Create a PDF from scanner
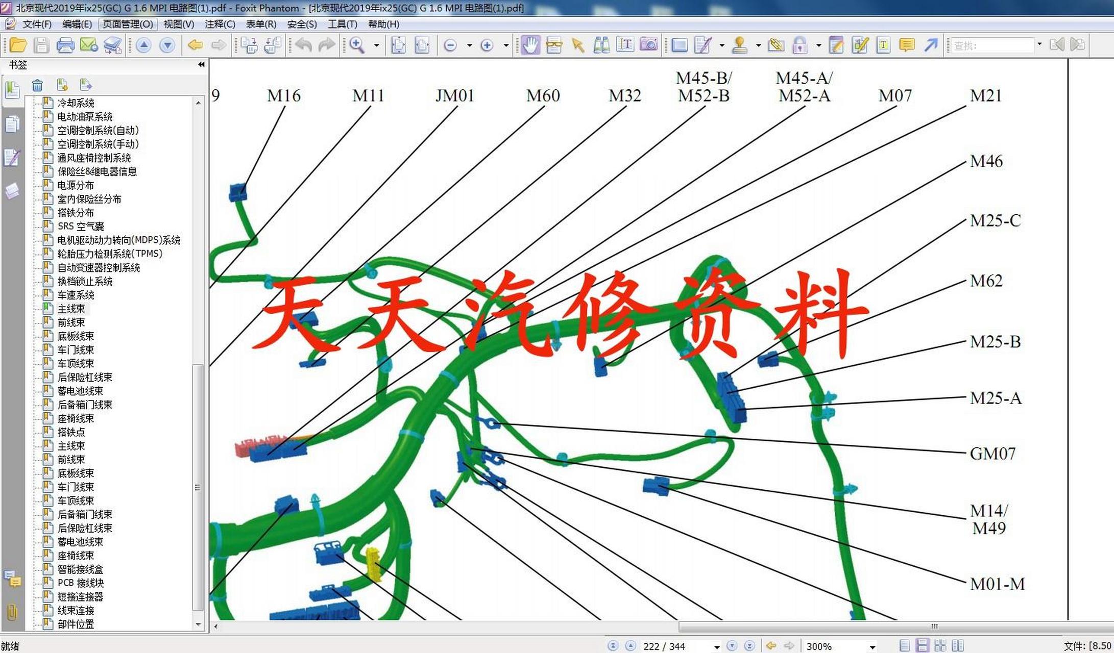The image size is (1114, 653). coord(113,45)
